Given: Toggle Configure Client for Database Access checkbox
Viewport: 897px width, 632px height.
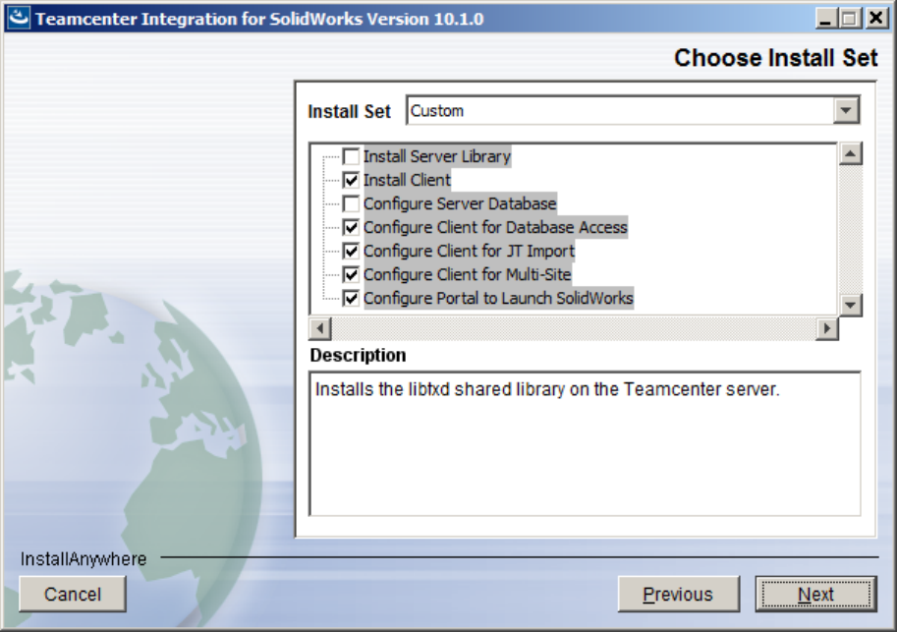Looking at the screenshot, I should [351, 227].
